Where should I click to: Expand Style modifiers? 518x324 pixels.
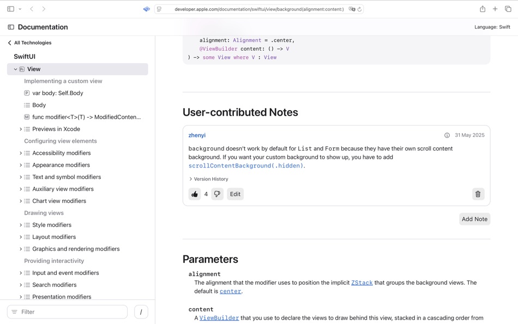[x=21, y=225]
